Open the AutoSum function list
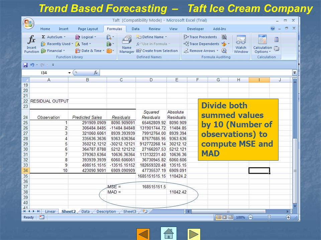Image resolution: width=321 pixels, height=240 pixels. pyautogui.click(x=53, y=37)
